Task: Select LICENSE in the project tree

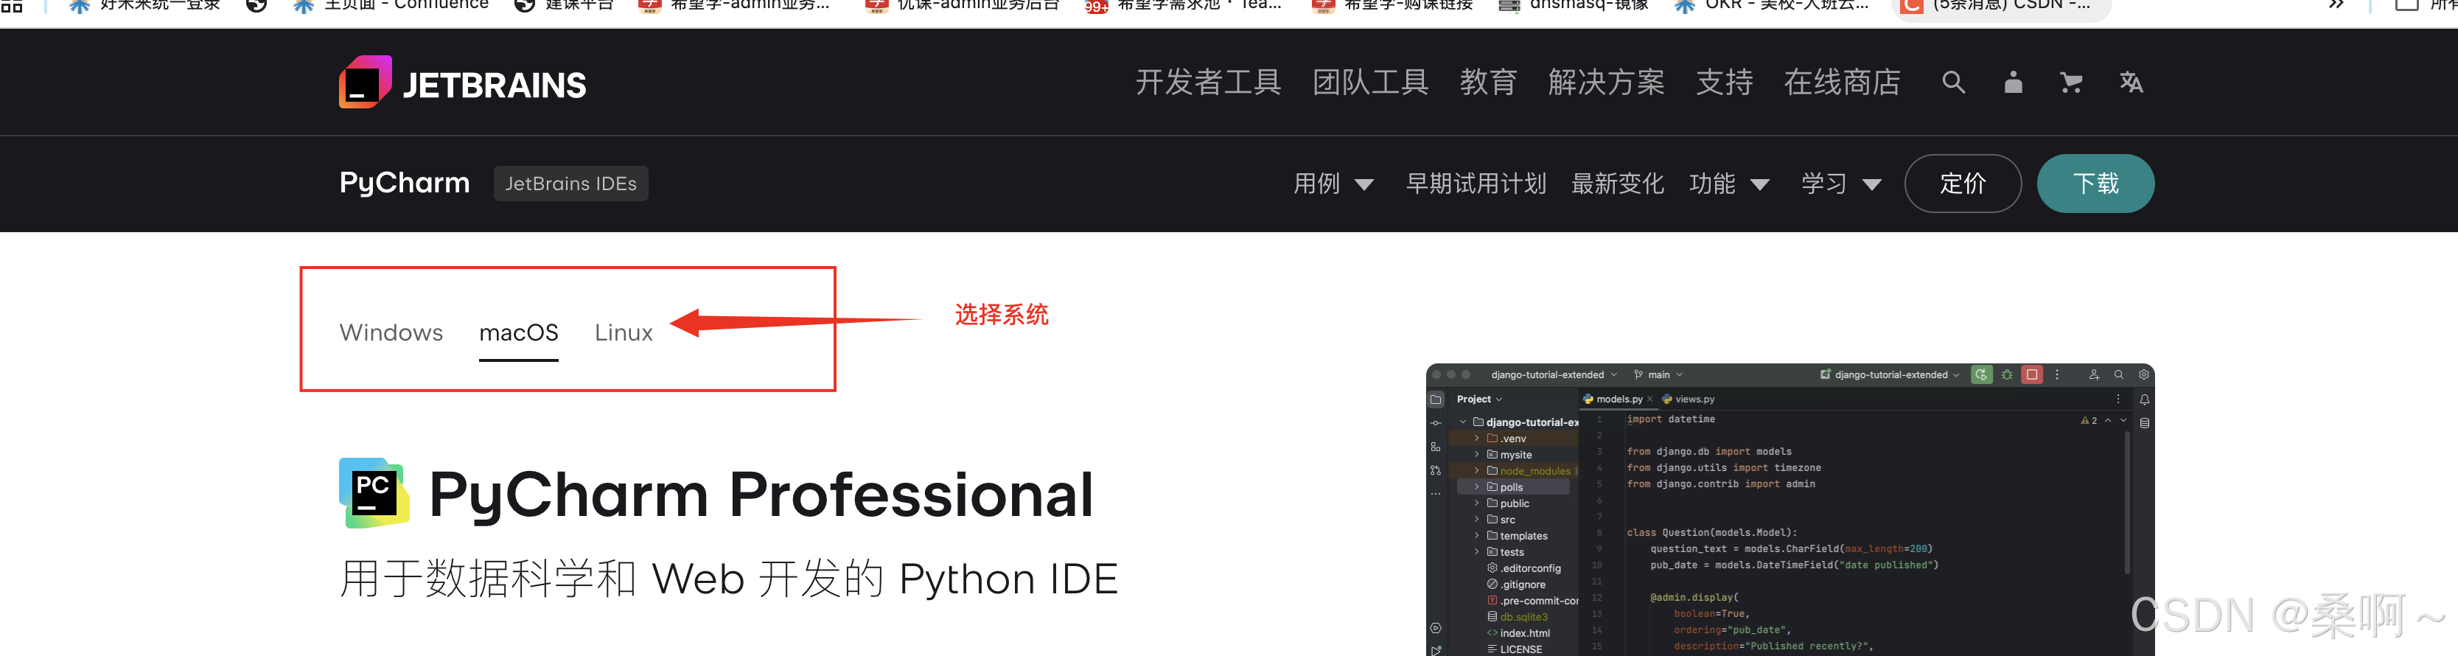Action: (1515, 649)
